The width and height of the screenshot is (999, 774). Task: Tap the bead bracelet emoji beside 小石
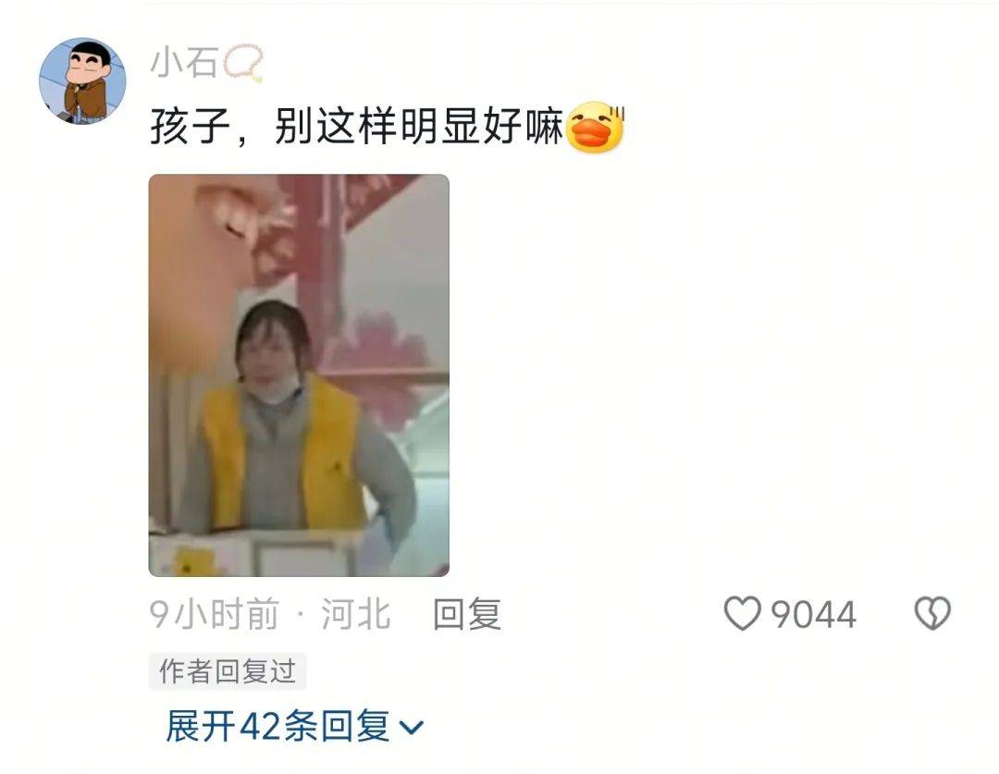[243, 63]
